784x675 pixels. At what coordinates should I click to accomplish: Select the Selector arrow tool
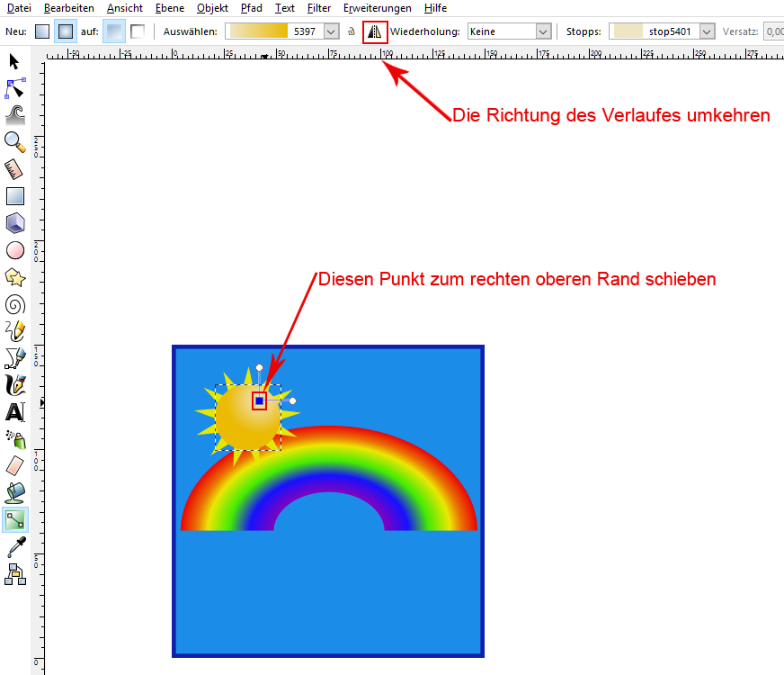pos(14,61)
